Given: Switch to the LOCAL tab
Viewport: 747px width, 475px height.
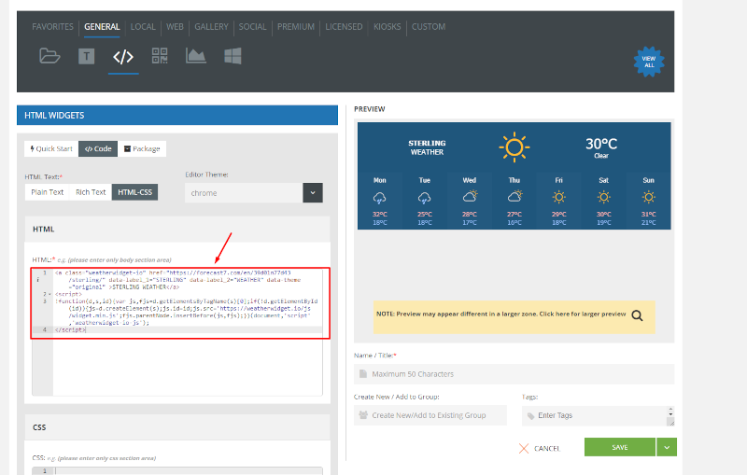Looking at the screenshot, I should tap(143, 27).
